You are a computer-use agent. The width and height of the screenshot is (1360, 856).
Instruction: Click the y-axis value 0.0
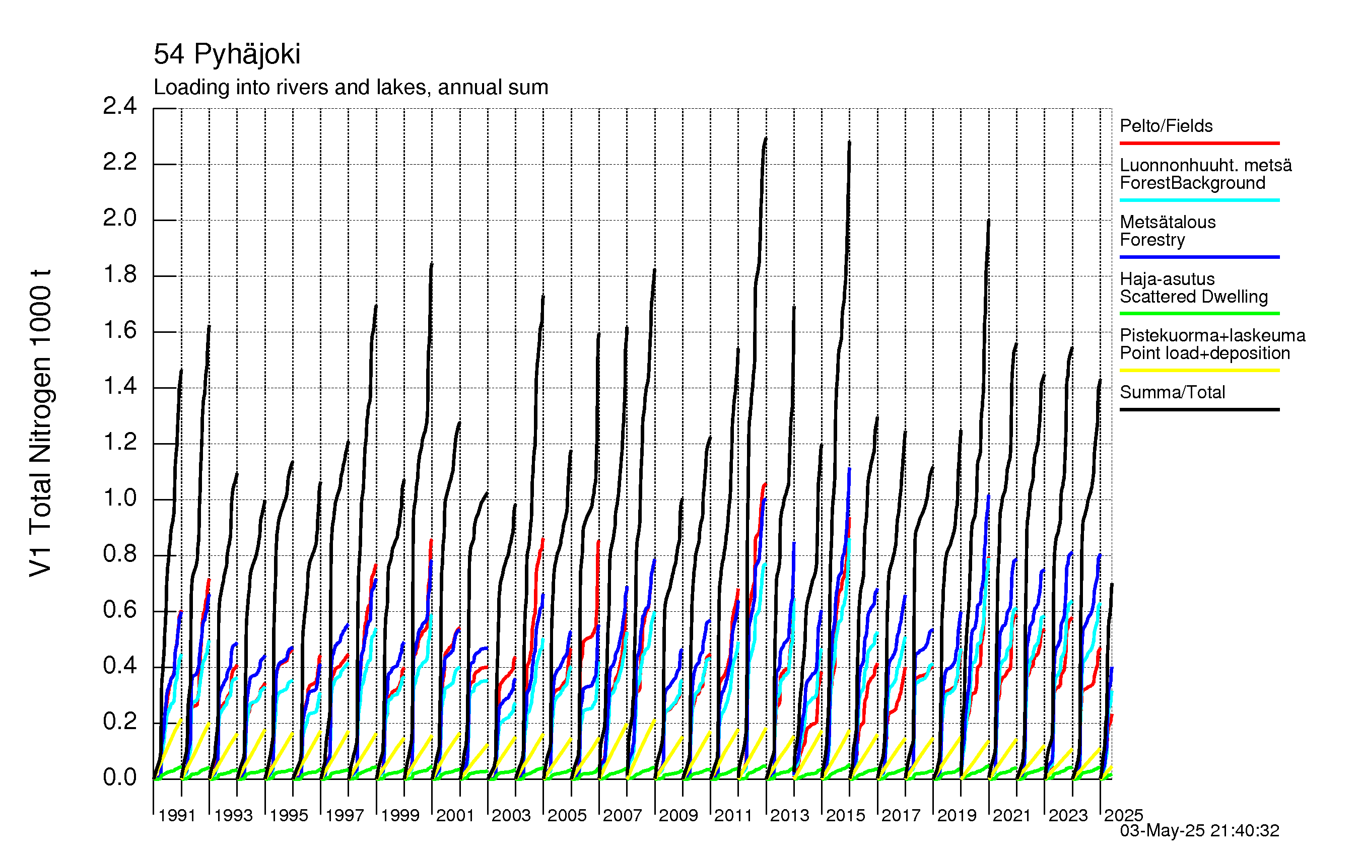120,777
